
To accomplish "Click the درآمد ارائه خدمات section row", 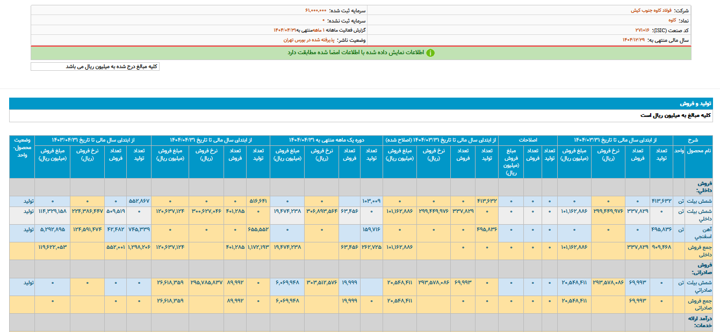I will pos(699,322).
